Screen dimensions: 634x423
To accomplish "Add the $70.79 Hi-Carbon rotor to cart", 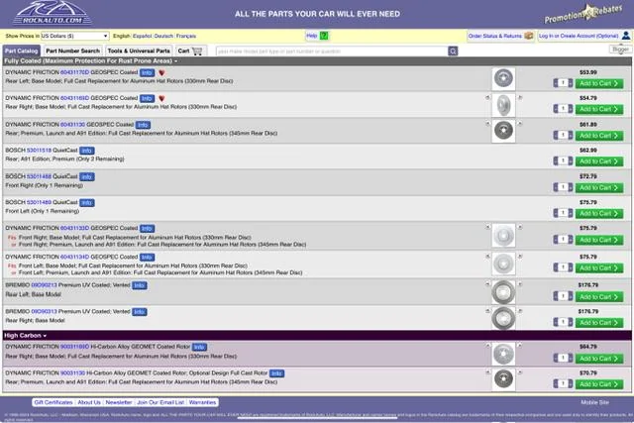I will [x=598, y=384].
